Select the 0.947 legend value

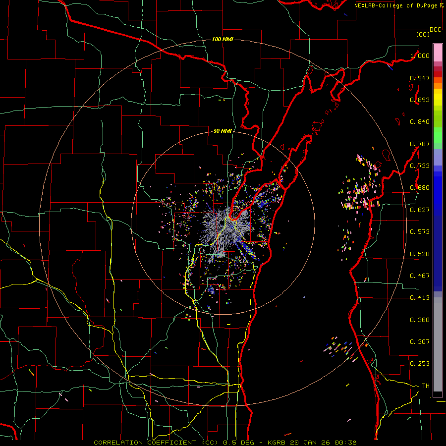(x=420, y=78)
